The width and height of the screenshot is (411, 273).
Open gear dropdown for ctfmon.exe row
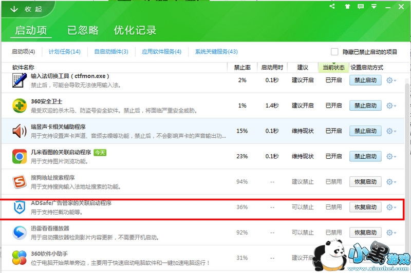click(x=391, y=80)
